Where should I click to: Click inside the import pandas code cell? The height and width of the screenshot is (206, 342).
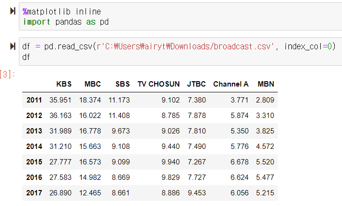click(180, 16)
